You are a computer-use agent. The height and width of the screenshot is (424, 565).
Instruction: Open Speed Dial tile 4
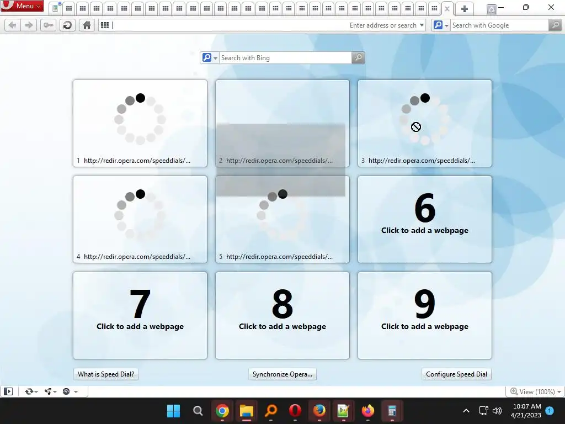[x=140, y=219]
